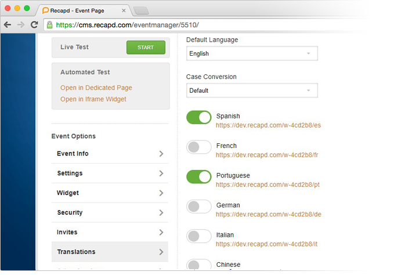Select the Recapd - Event Page tab

[85, 10]
